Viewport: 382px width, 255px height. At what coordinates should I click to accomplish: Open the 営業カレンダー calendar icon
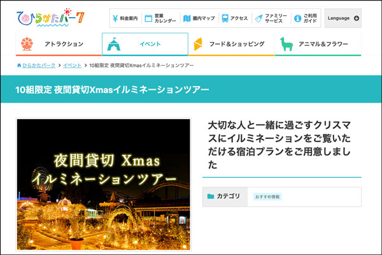[148, 18]
